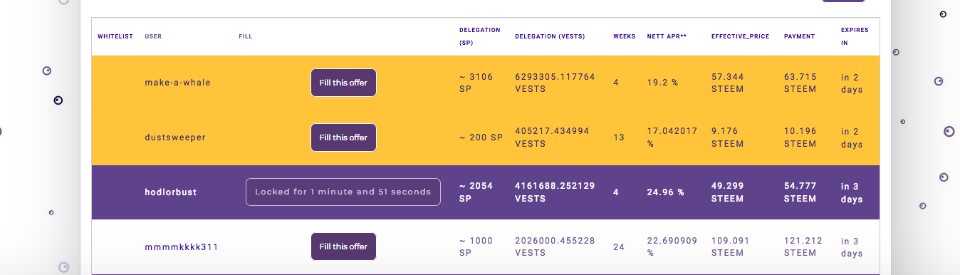Click the locked hodlorbust offer button
Image resolution: width=960 pixels, height=275 pixels.
pos(343,192)
